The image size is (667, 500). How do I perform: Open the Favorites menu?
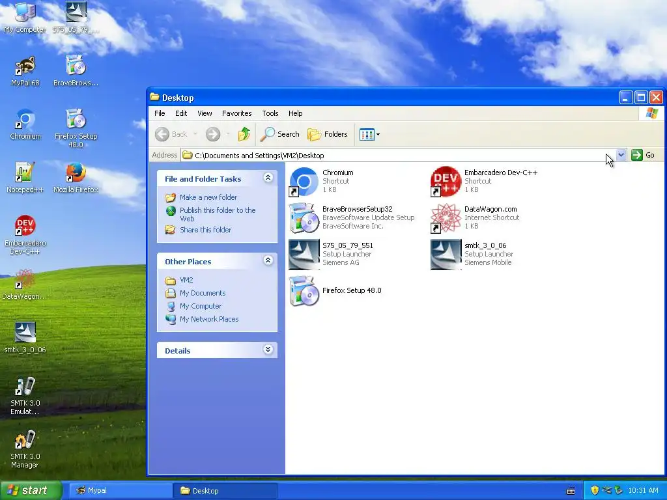(x=237, y=113)
